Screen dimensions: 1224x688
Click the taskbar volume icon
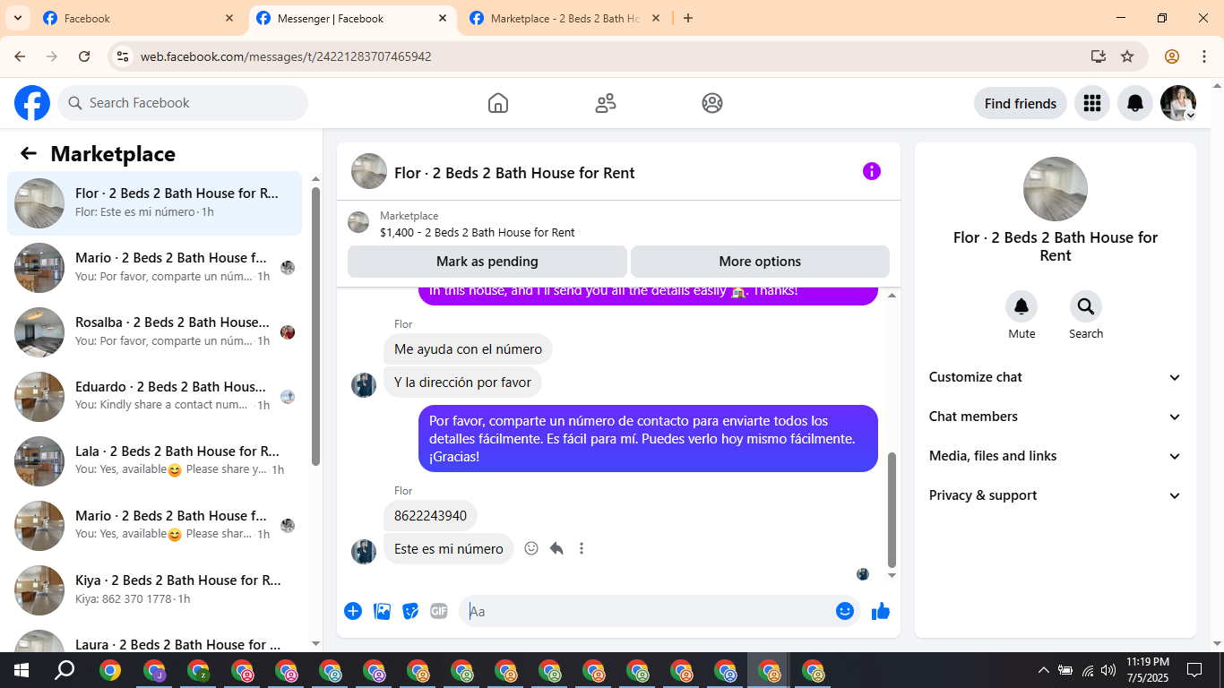click(x=1108, y=670)
